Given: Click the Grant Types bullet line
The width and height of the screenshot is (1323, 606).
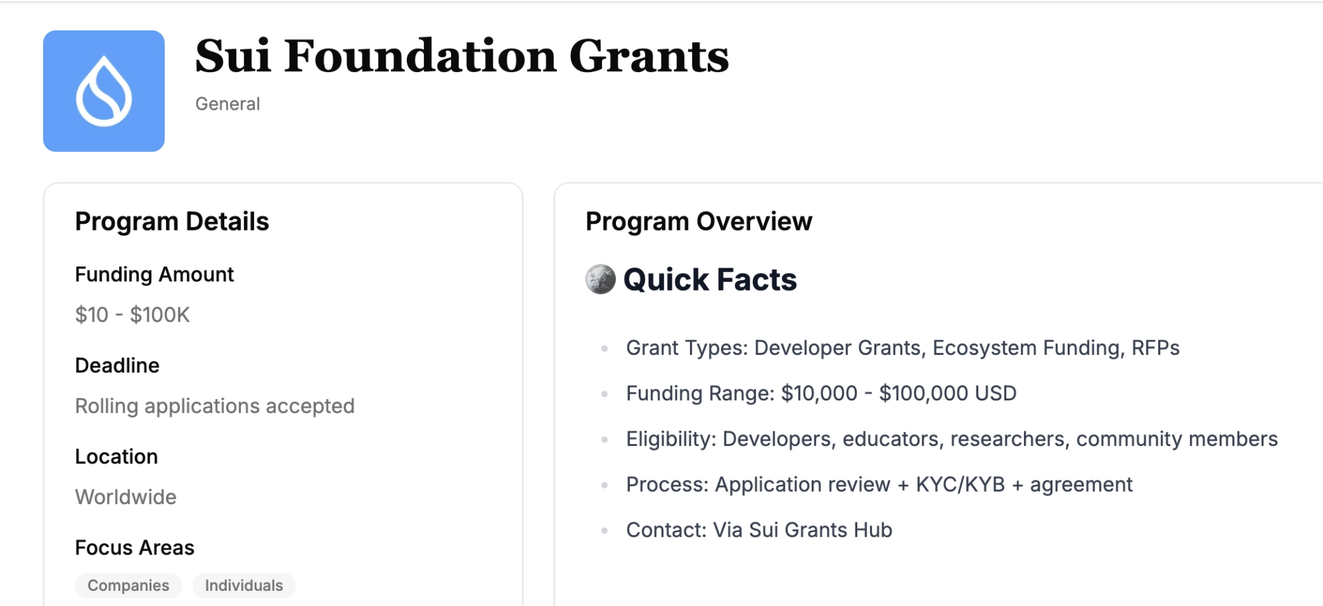Looking at the screenshot, I should pos(903,348).
